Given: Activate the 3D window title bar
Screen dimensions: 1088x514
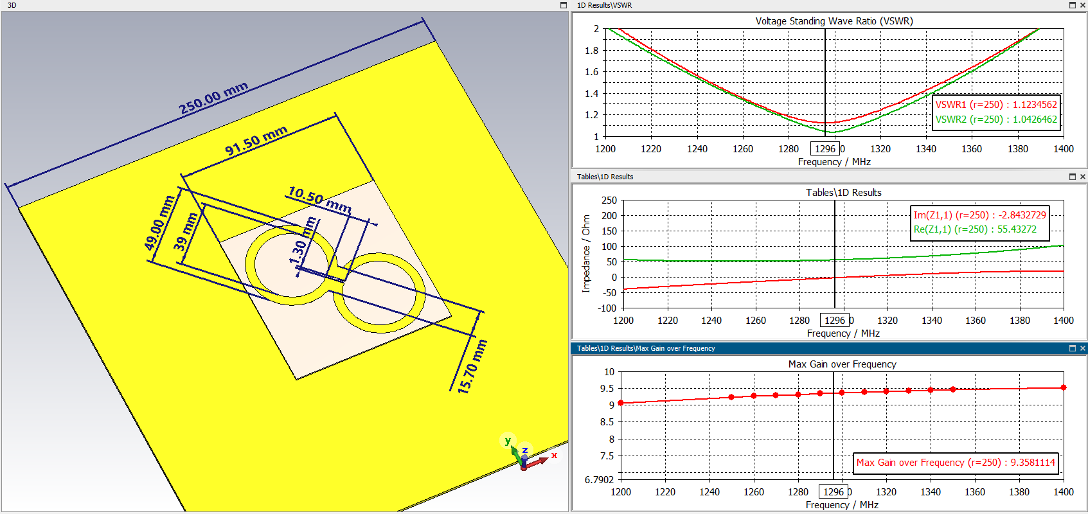Looking at the screenshot, I should (257, 5).
